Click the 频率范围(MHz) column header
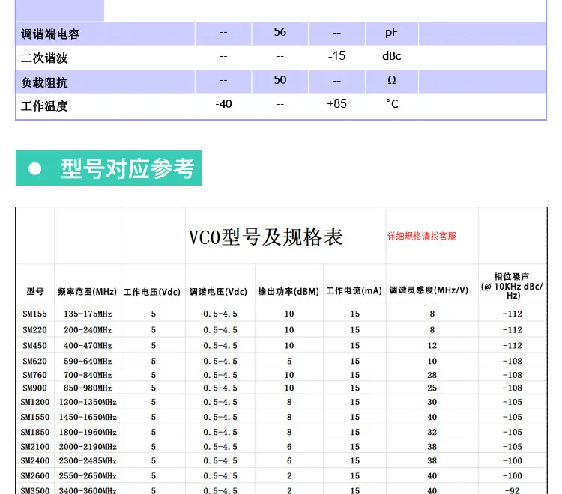562x494 pixels. tap(88, 292)
